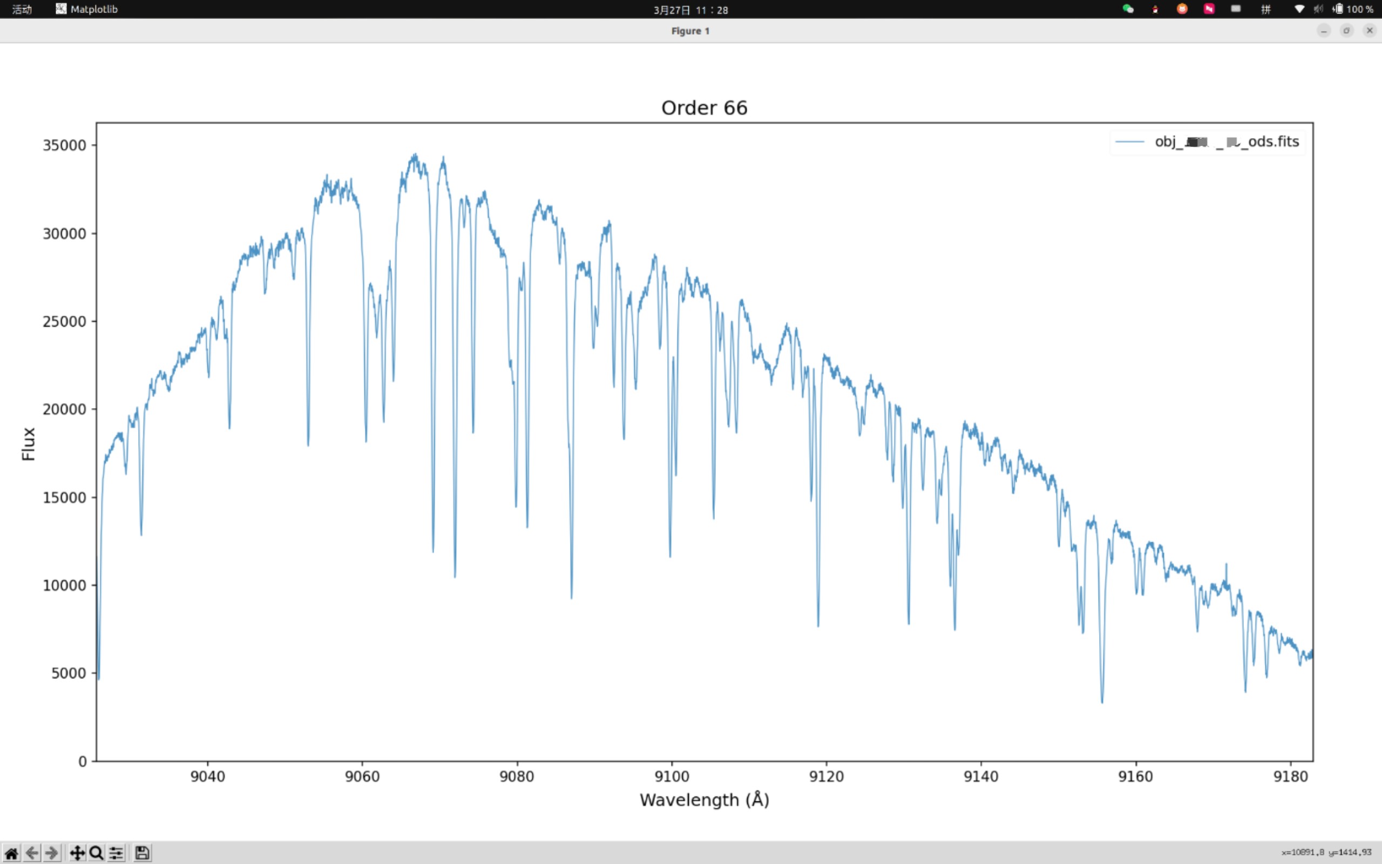Viewport: 1382px width, 864px height.
Task: Click the pink tray app icon
Action: pos(1209,9)
